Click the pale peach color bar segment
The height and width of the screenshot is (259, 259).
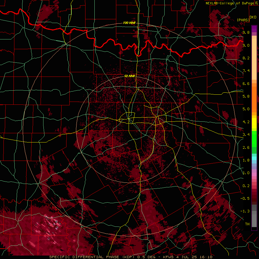(x=254, y=60)
